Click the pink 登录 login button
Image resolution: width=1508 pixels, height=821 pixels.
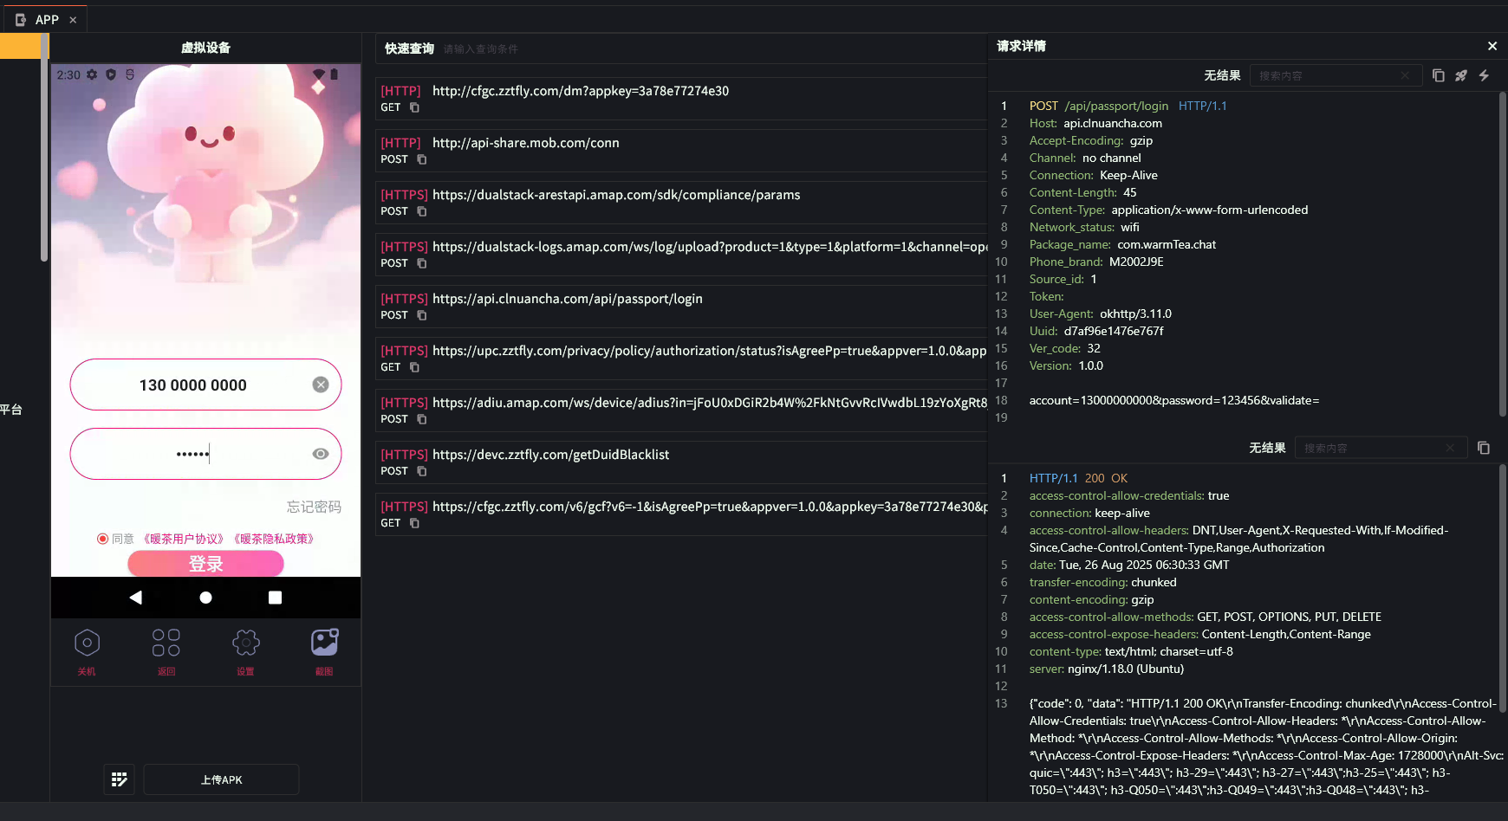pos(206,564)
